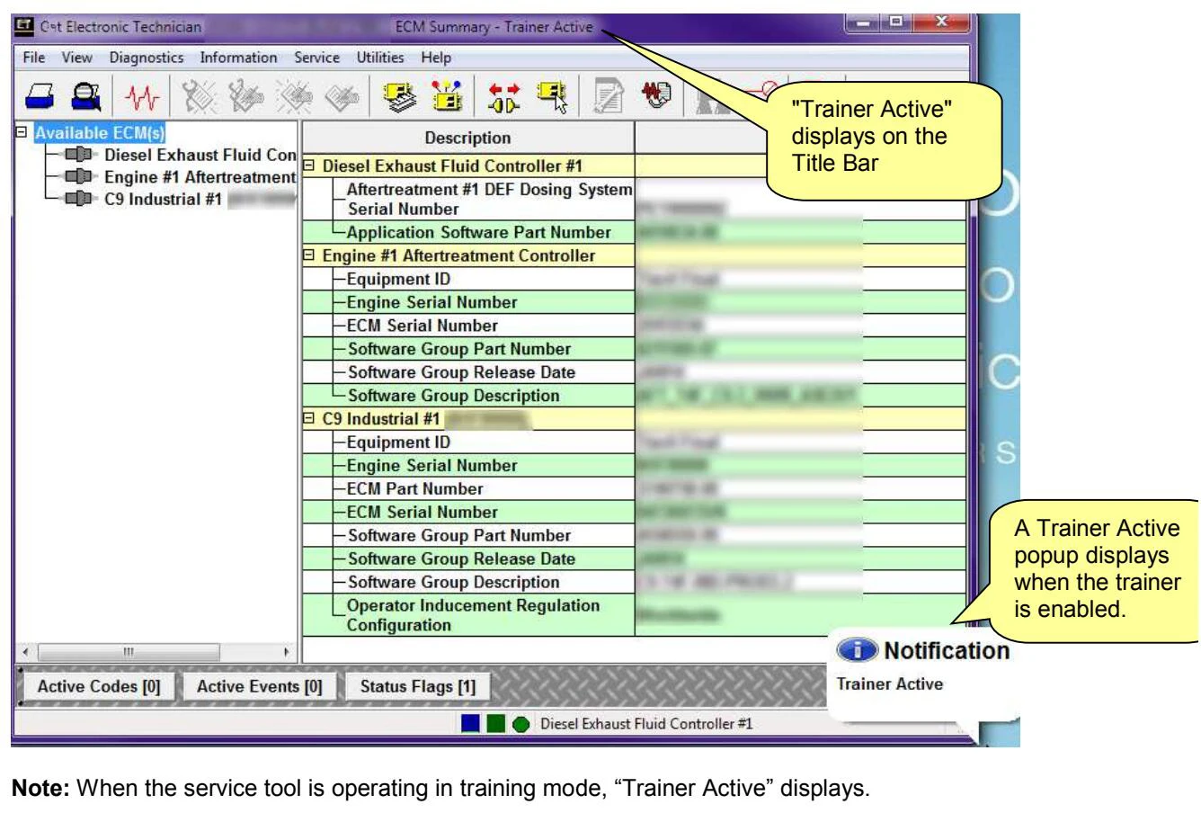
Task: Open the Help menu
Action: click(x=436, y=58)
